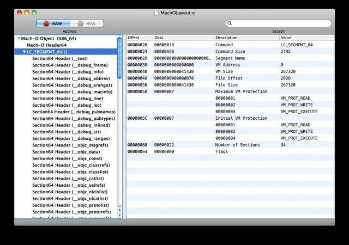Select the File Size row
The image size is (349, 245).
[x=230, y=85]
